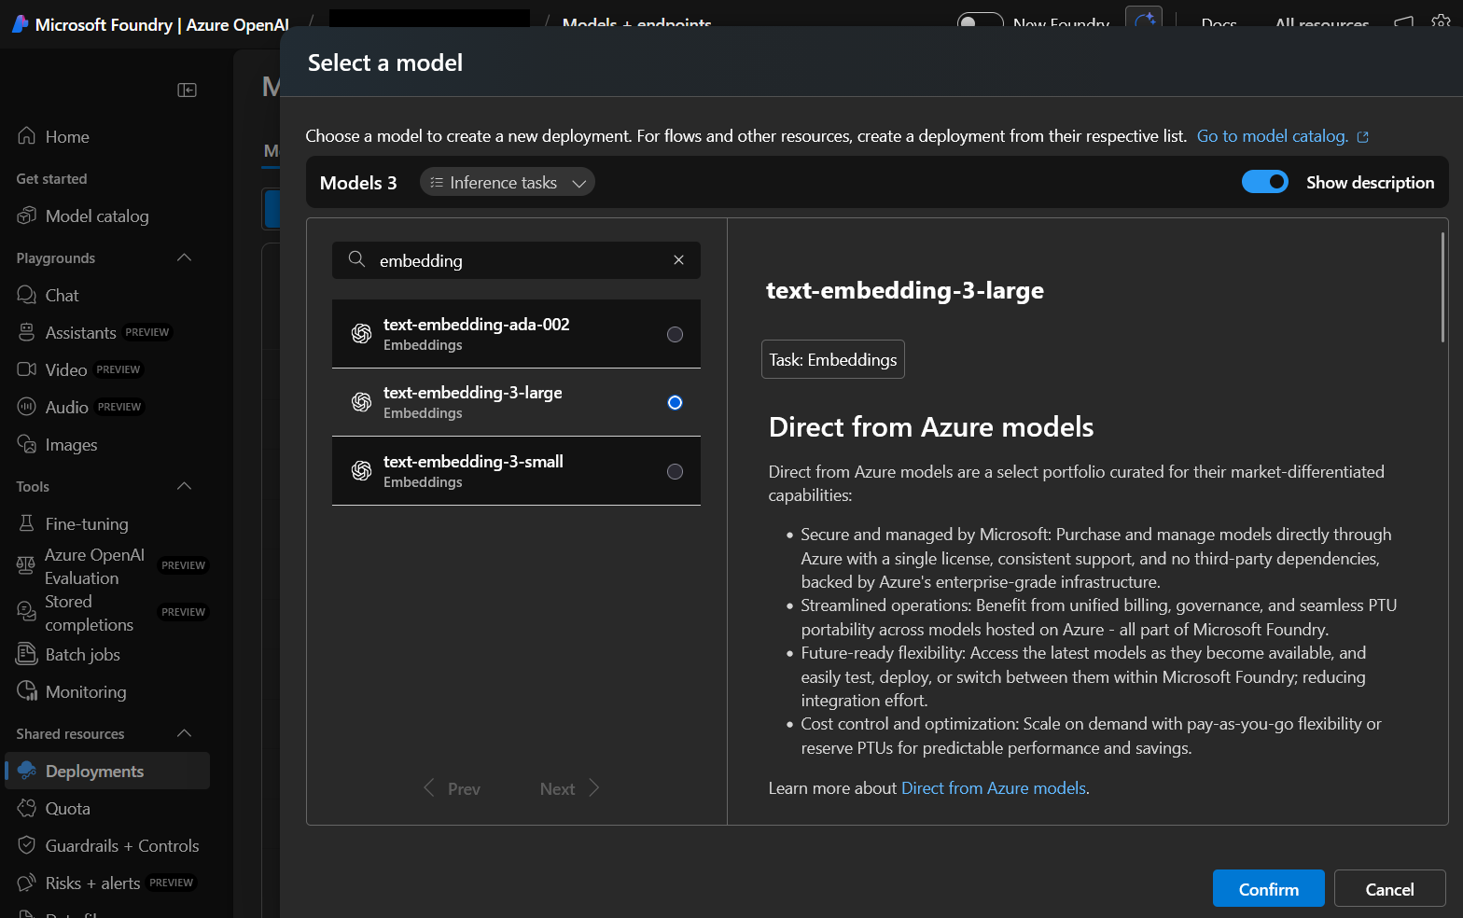Open the 'Direct from Azure models' link
The image size is (1463, 918).
coord(994,788)
